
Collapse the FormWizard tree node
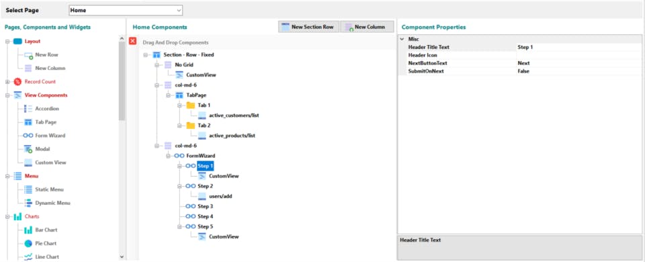168,156
